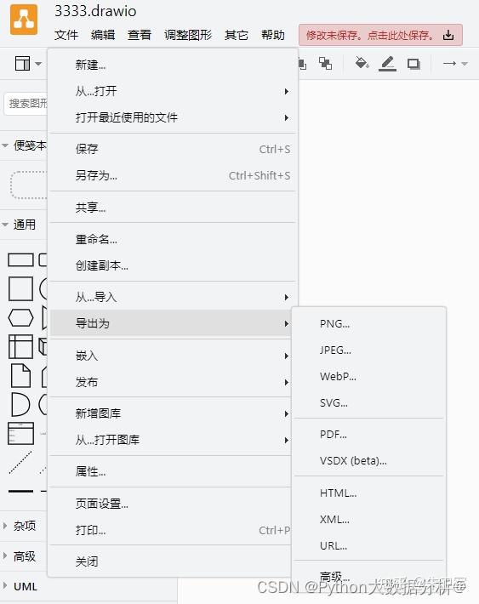Expand the 高级 shapes section
This screenshot has width=479, height=604.
[x=24, y=556]
